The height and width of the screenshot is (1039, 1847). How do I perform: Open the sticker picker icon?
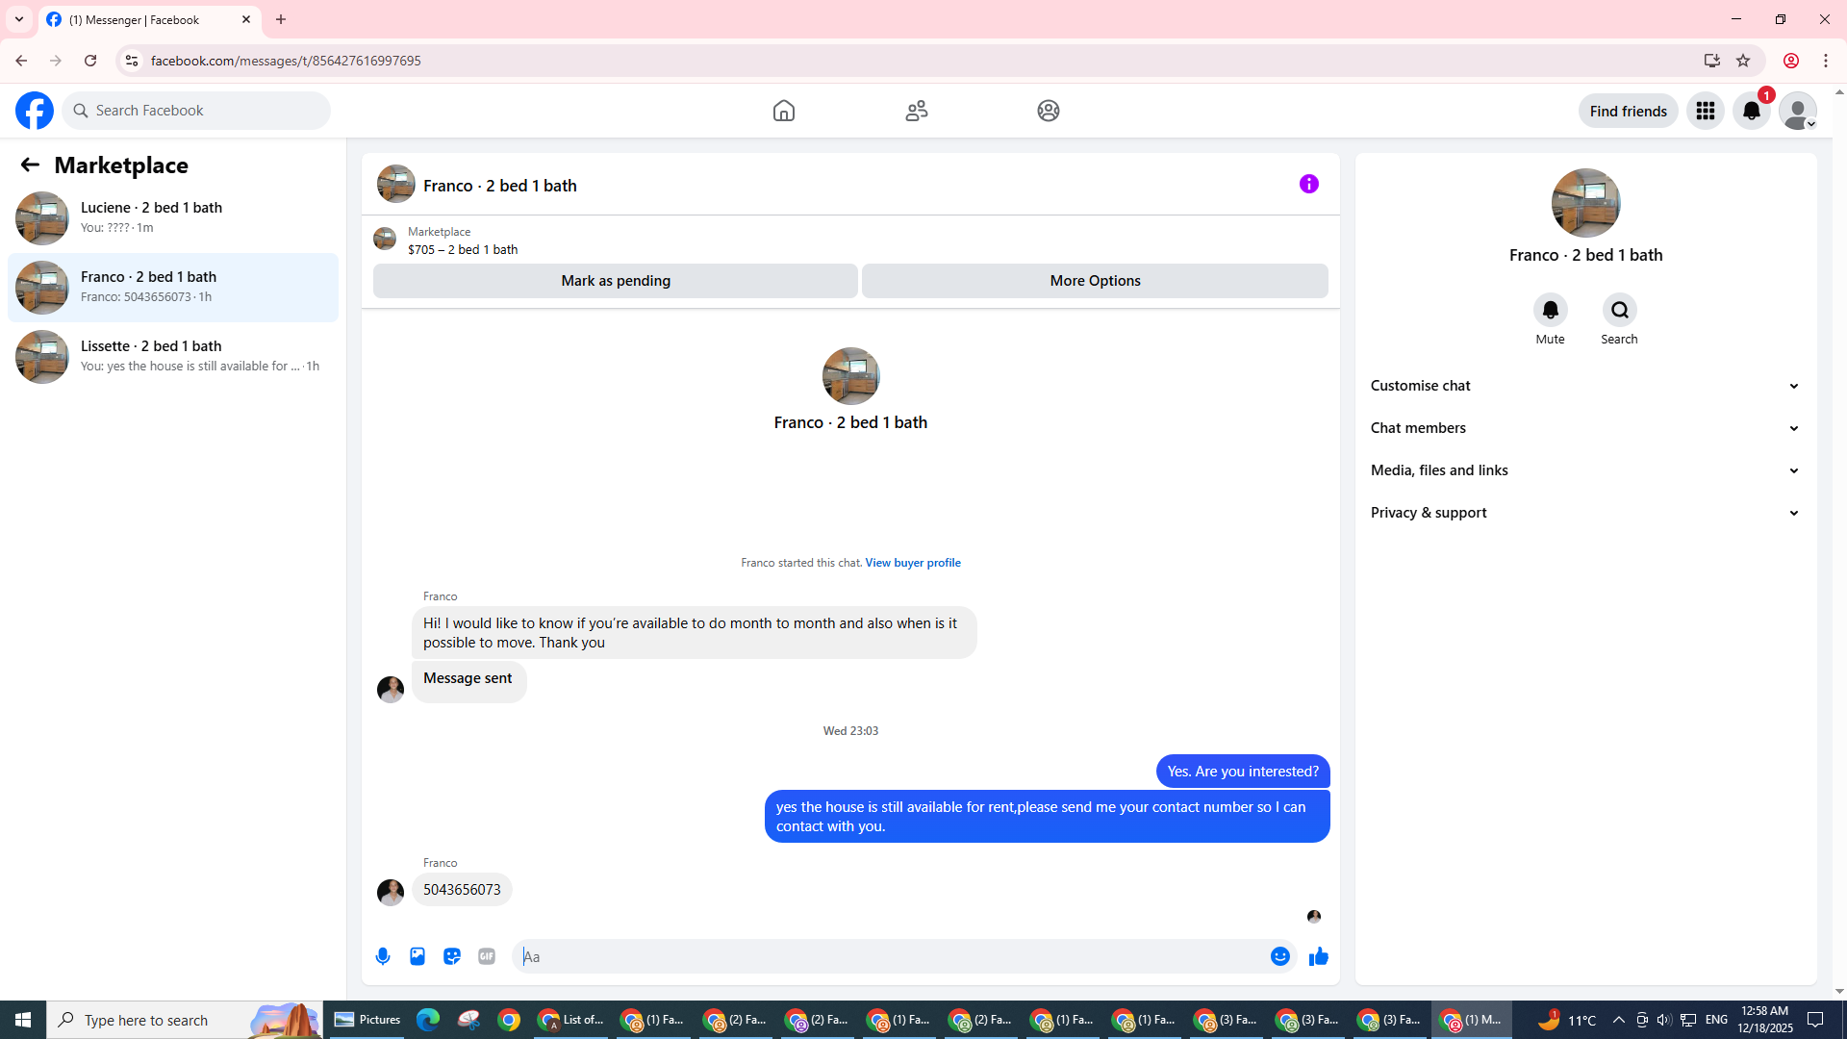[452, 956]
